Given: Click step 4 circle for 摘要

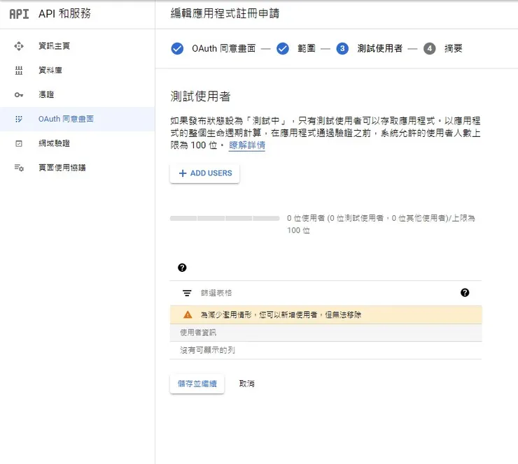Looking at the screenshot, I should tap(430, 49).
